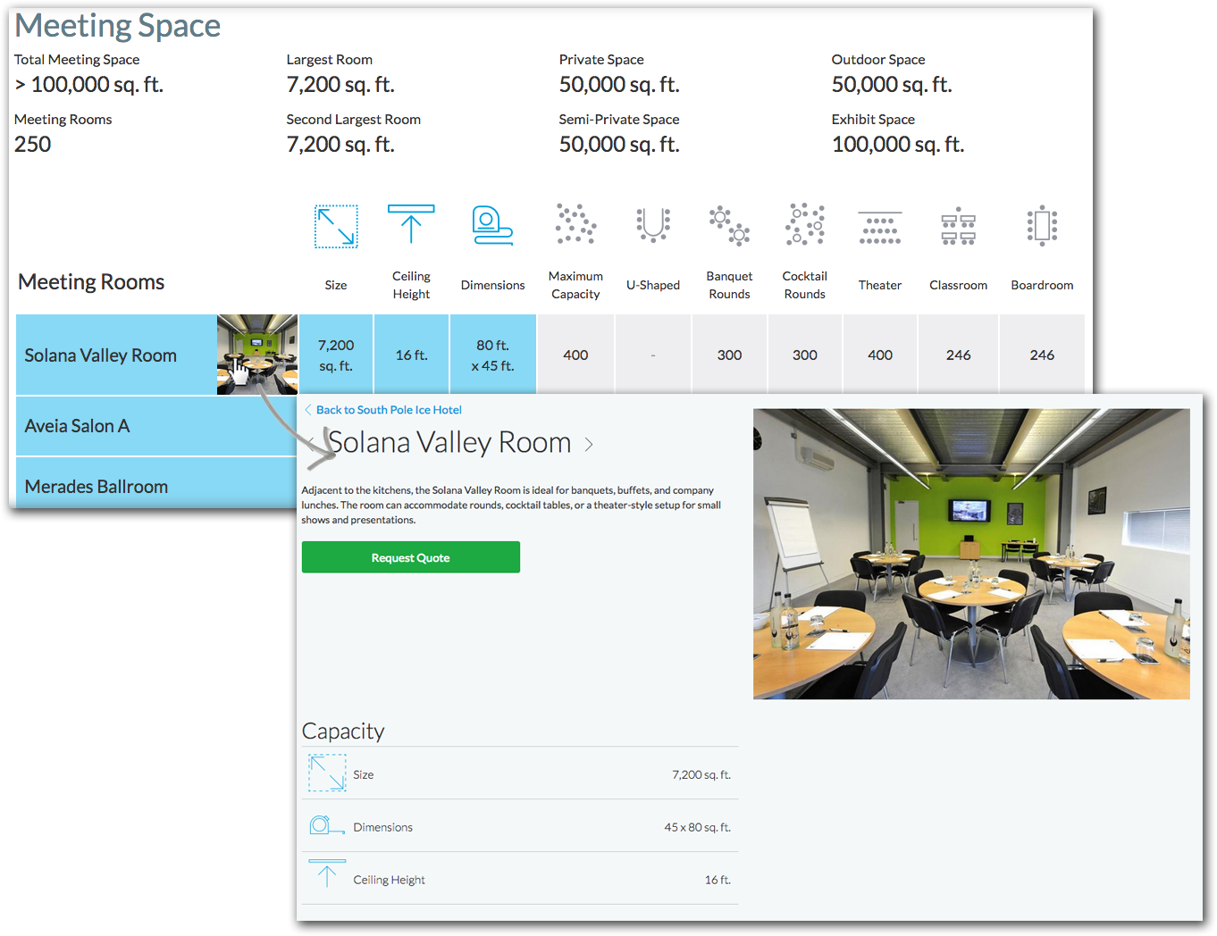Select the Theater seating icon

click(879, 225)
